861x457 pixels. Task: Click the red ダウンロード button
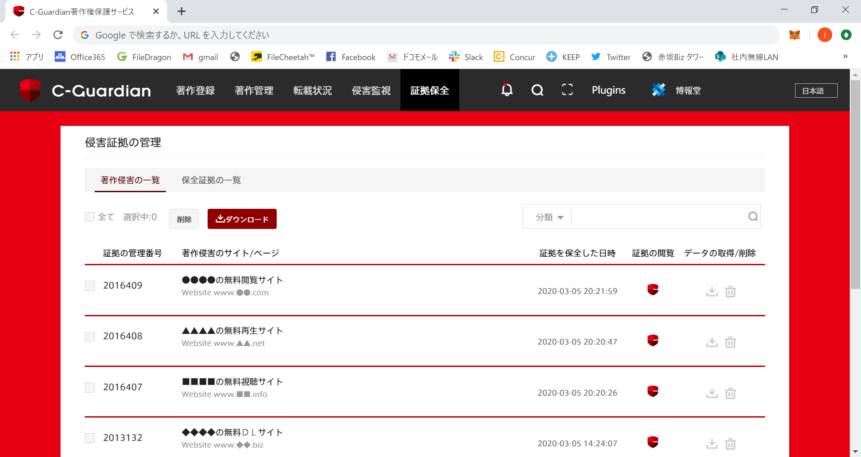click(242, 219)
